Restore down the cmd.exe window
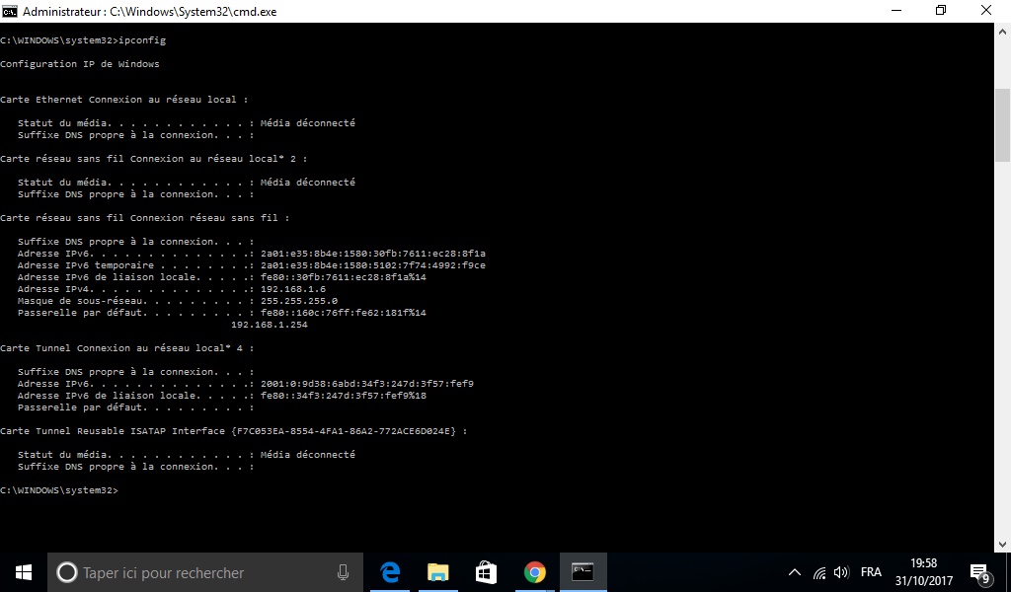 point(941,11)
